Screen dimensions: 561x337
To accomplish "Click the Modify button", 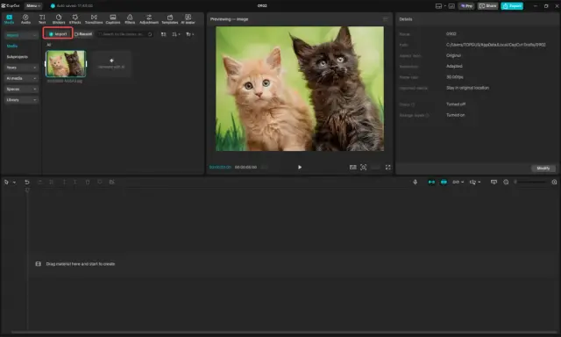I will (x=543, y=168).
